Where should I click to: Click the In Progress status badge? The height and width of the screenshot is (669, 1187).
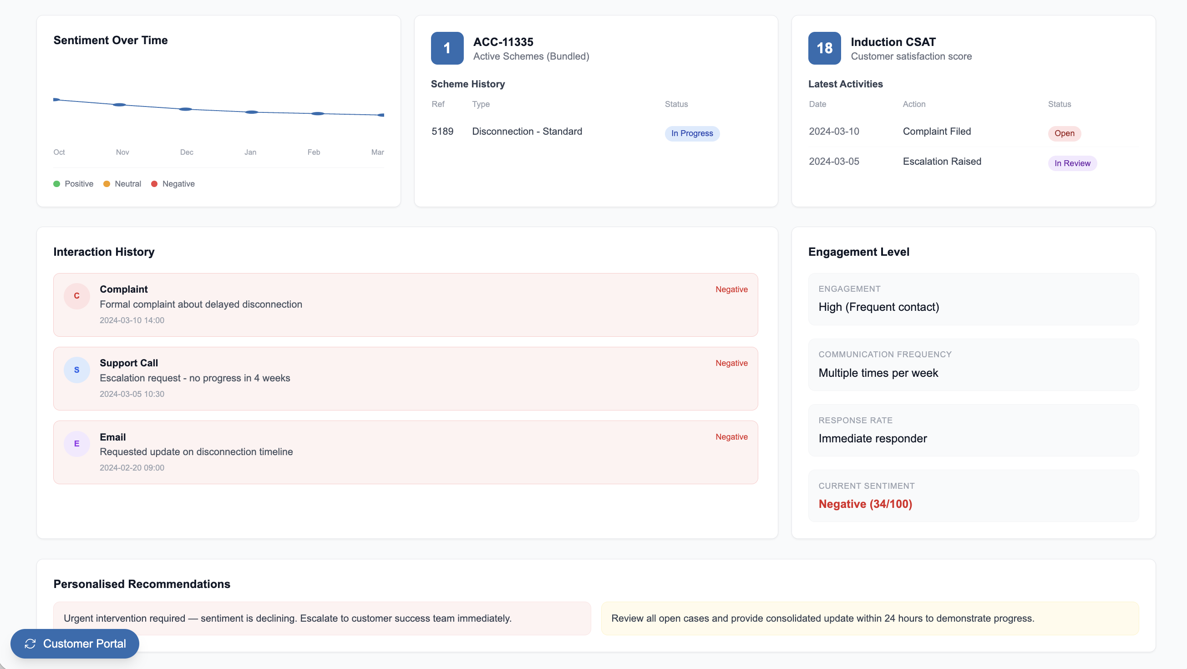[692, 133]
